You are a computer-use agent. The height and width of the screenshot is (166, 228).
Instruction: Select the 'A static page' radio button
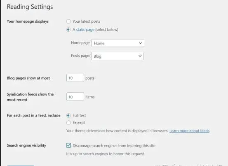tap(68, 30)
